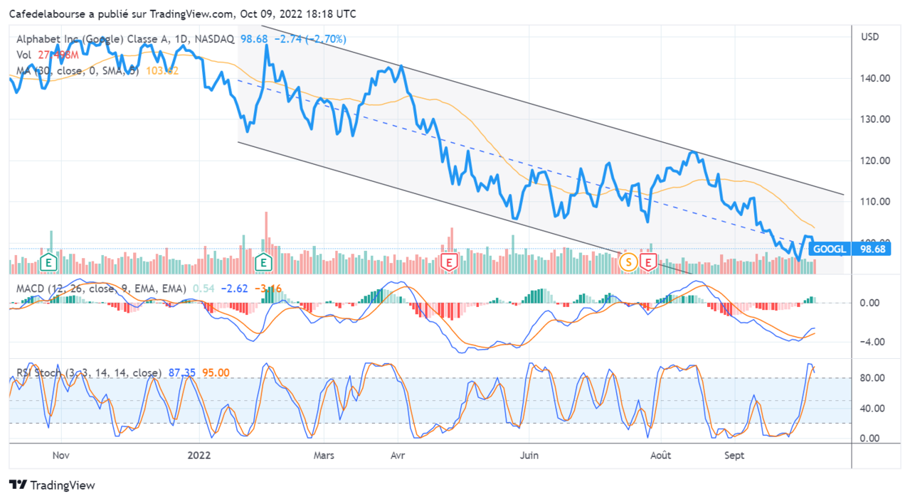Click the 98.68 last-price axis label
This screenshot has height=501, width=910.
(872, 249)
